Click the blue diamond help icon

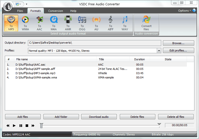(194, 10)
